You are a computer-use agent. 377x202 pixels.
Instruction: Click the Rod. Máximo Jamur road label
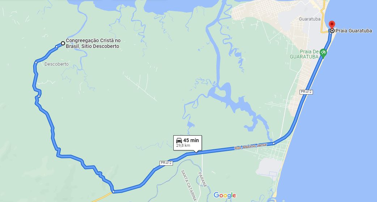(x=251, y=146)
